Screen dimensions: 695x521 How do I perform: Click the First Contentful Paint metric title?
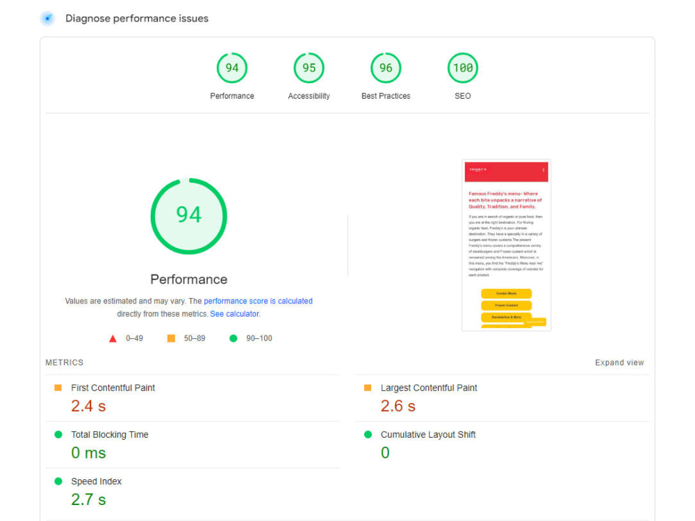click(x=113, y=388)
